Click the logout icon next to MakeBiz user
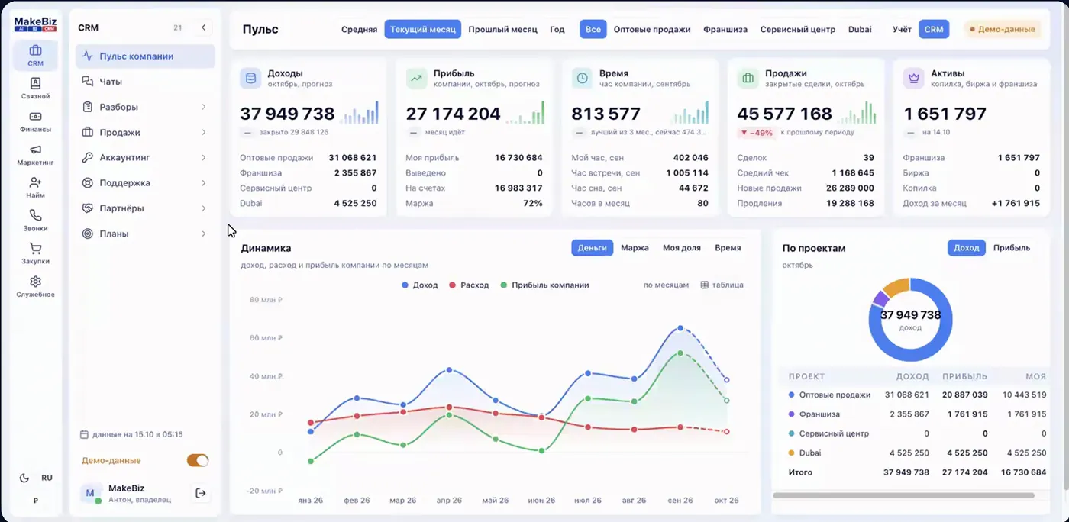Screen dimensions: 1069x522 pos(201,493)
